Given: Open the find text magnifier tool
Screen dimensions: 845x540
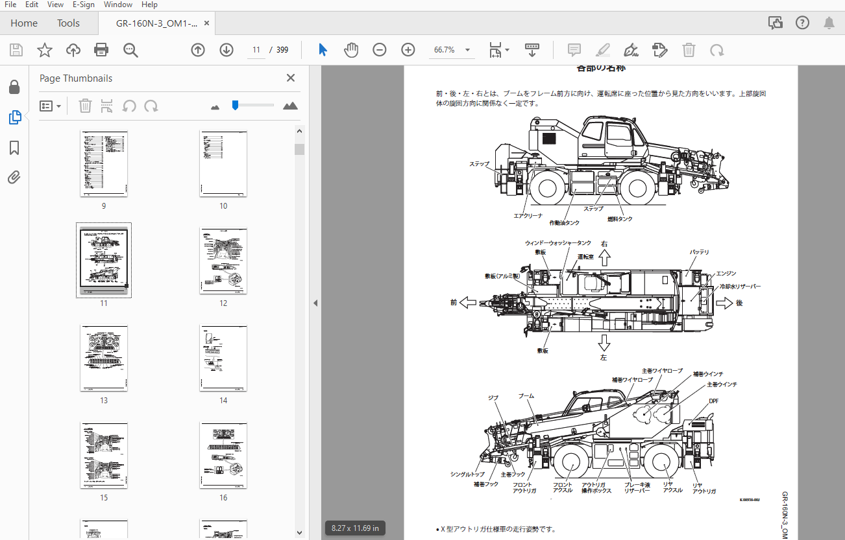Looking at the screenshot, I should pos(130,50).
